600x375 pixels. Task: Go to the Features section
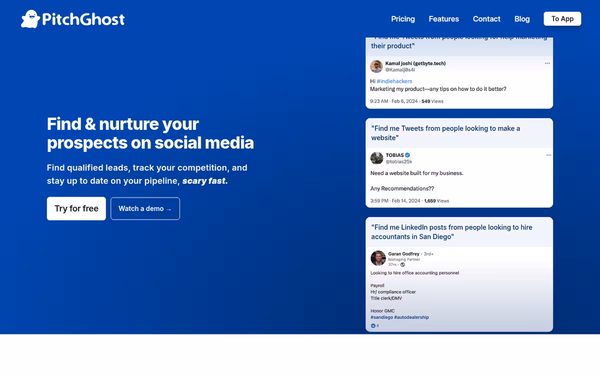pyautogui.click(x=443, y=19)
